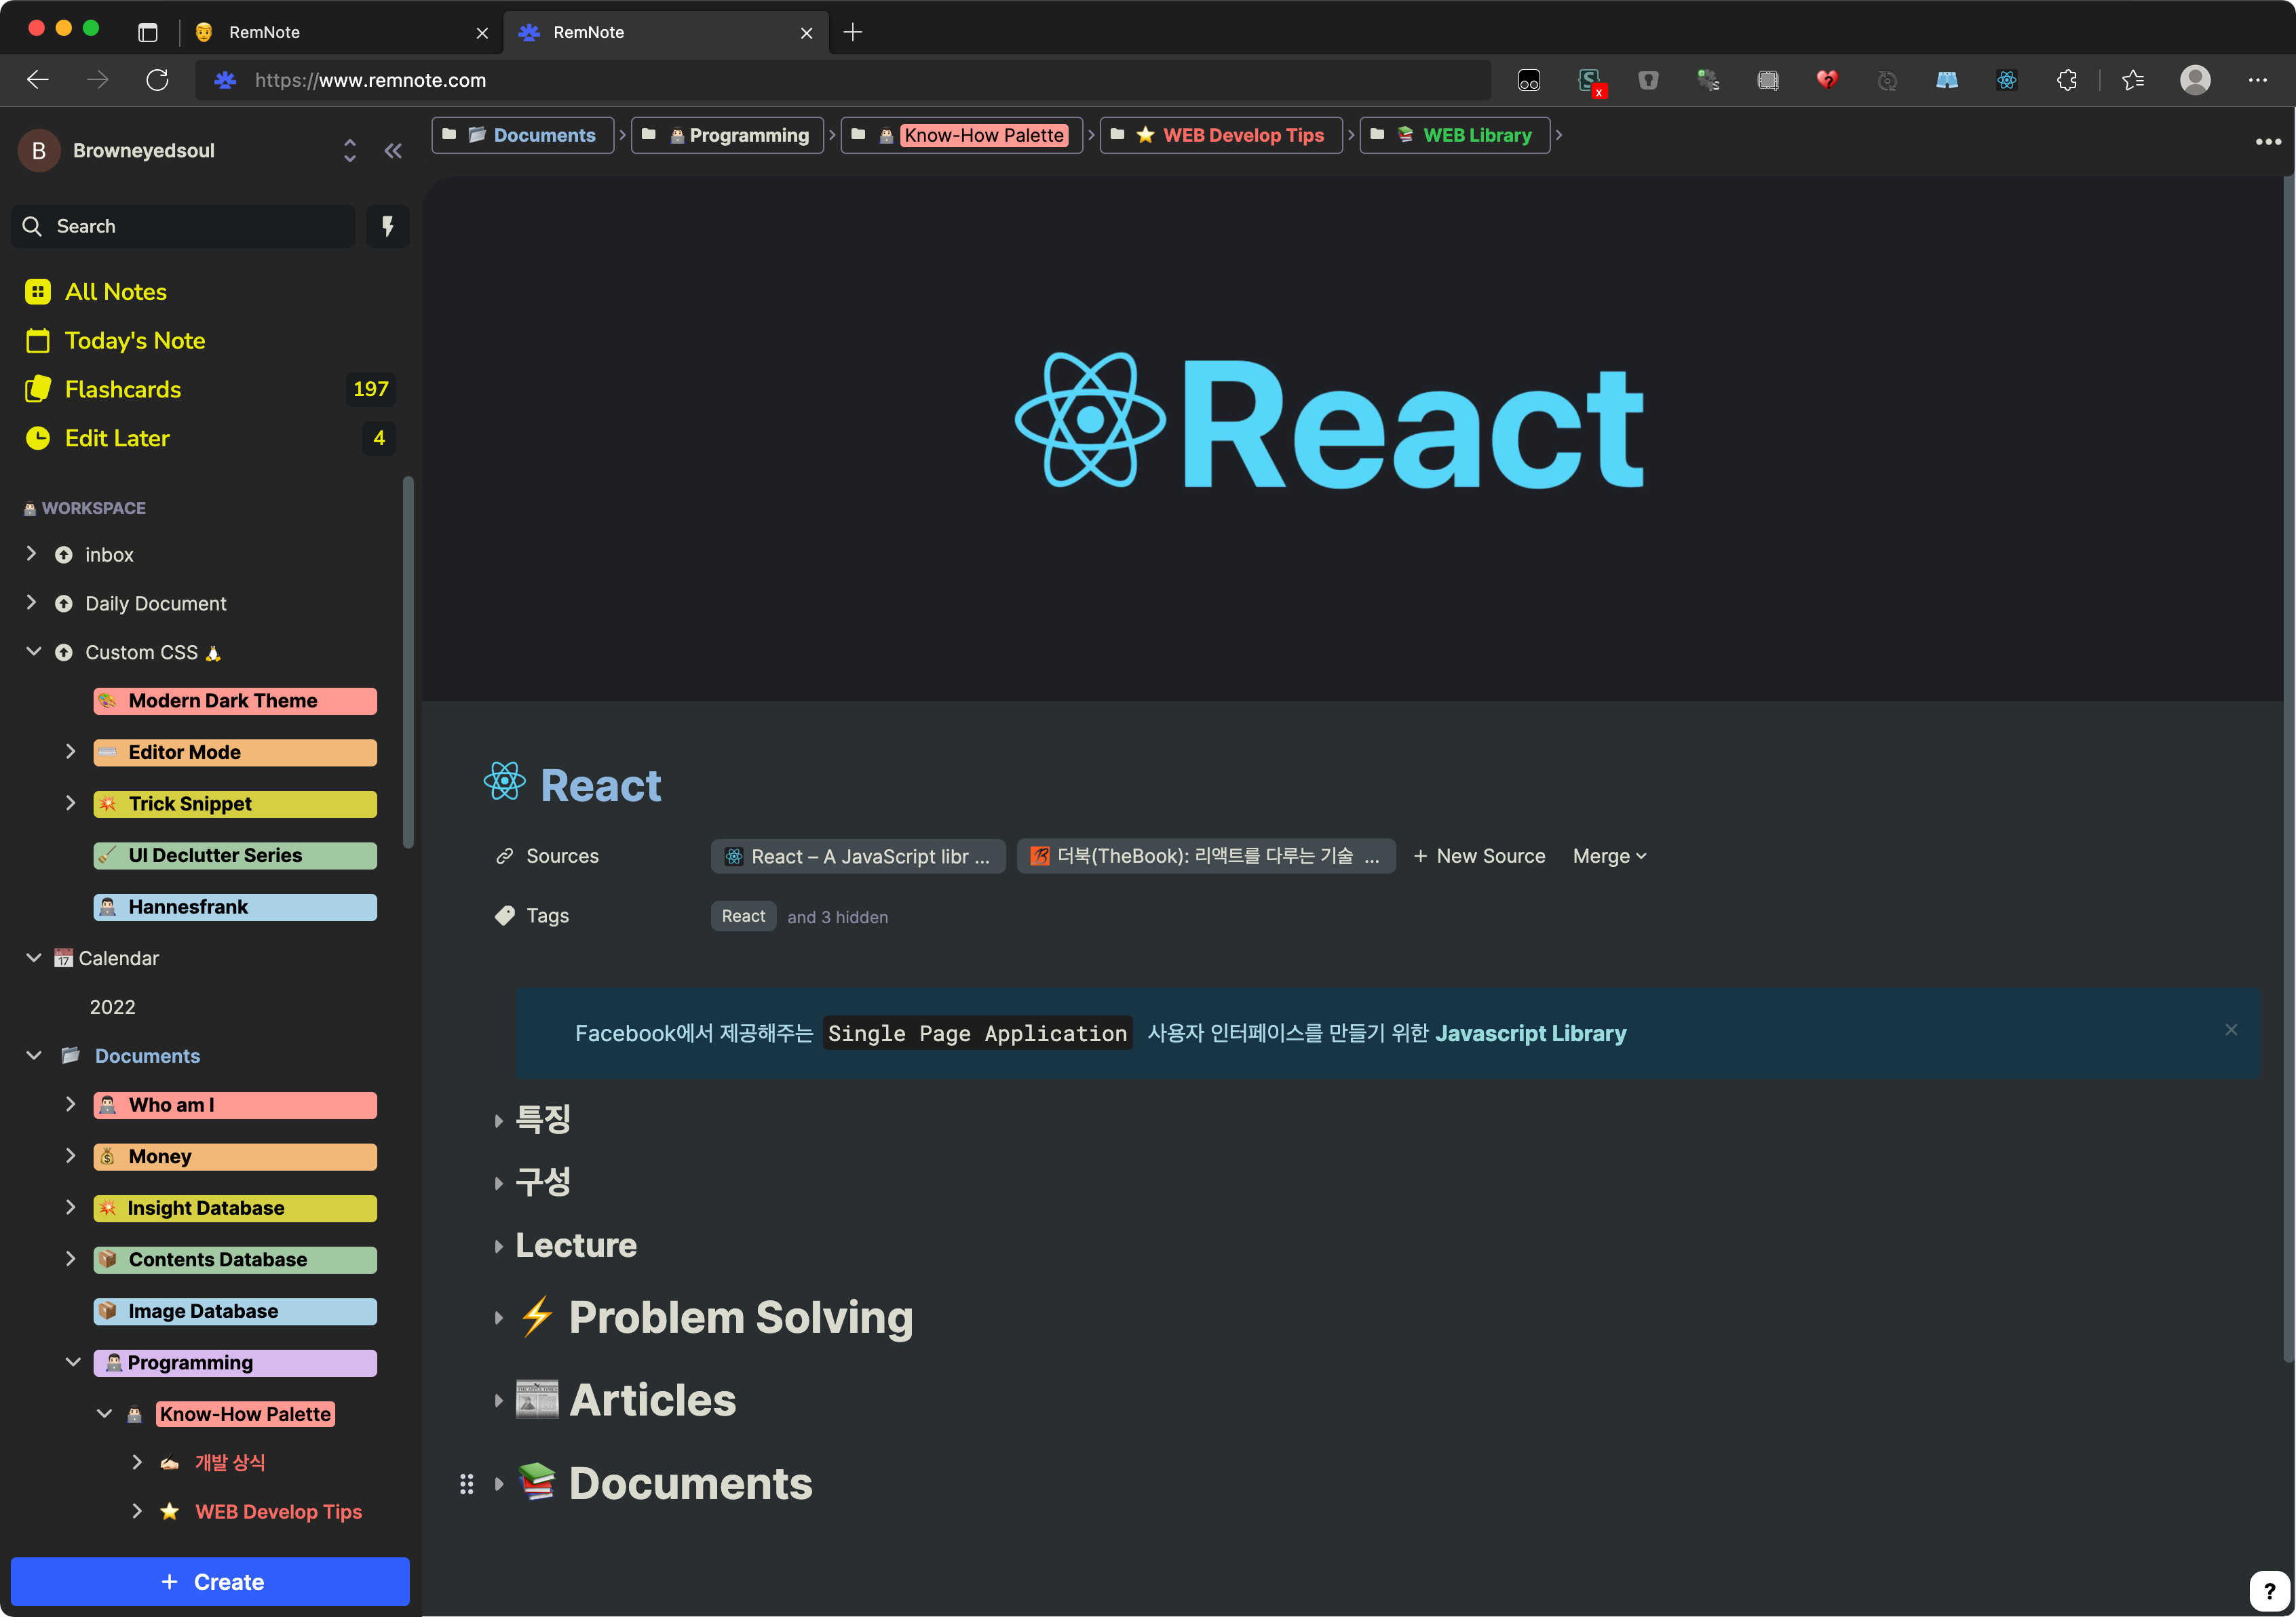Click the blue Create button

click(210, 1581)
